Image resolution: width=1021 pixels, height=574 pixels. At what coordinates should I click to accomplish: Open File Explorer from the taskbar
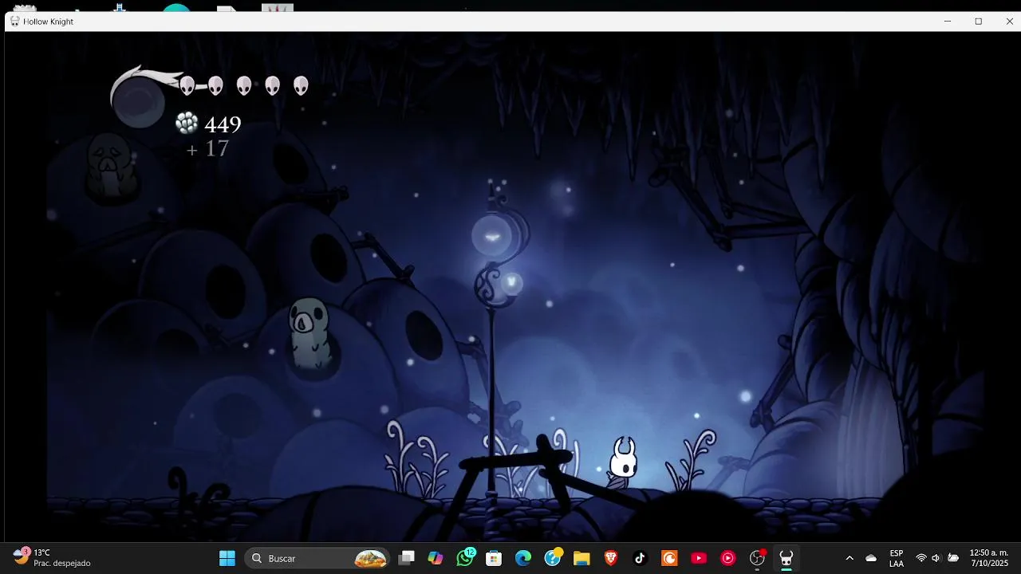coord(581,558)
